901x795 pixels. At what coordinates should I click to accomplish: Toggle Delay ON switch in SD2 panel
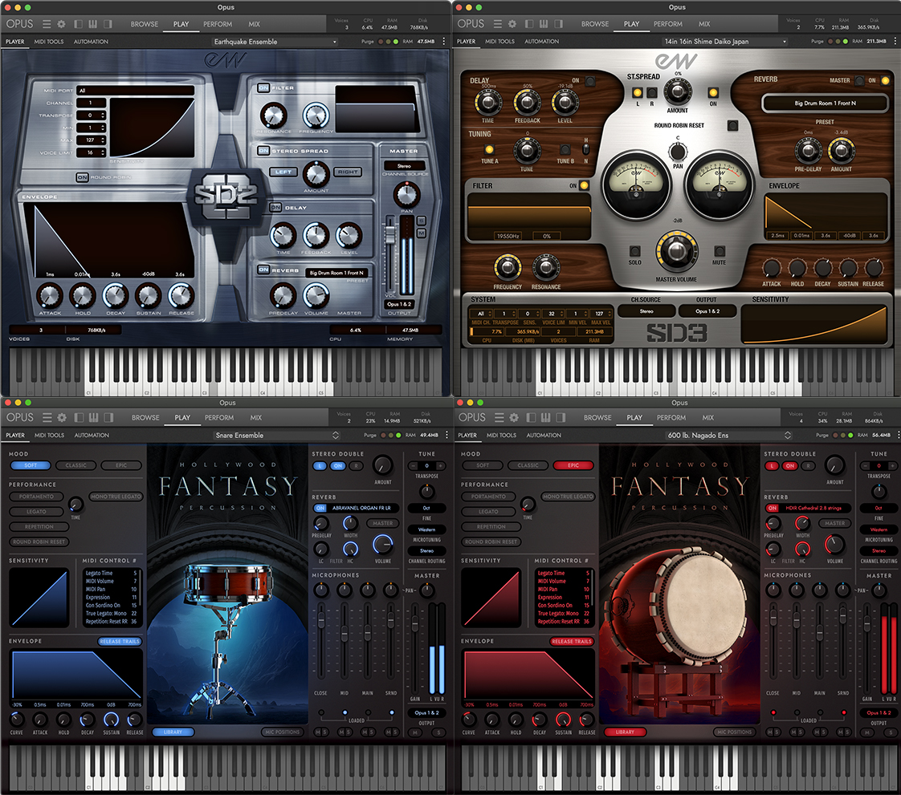pyautogui.click(x=275, y=207)
